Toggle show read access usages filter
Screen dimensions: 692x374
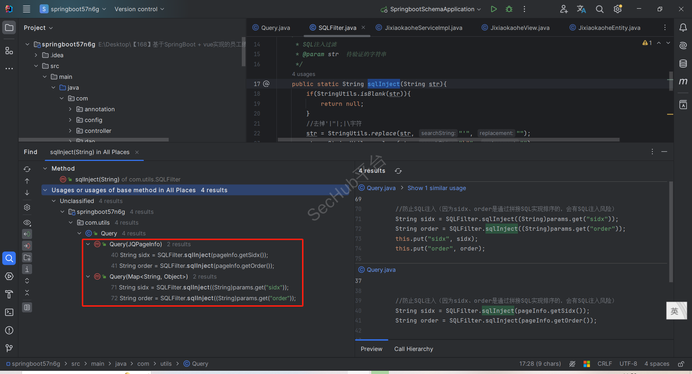(27, 234)
